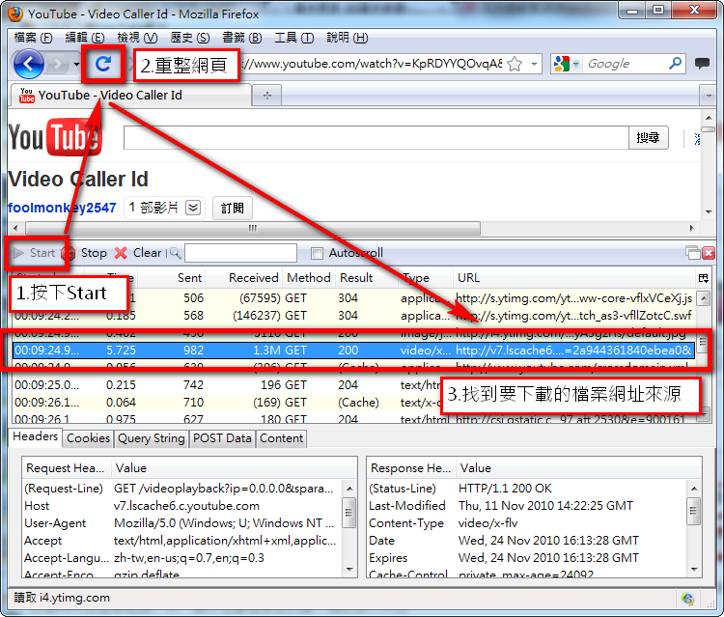
Task: Select the Last-Modified response header row
Action: [527, 506]
